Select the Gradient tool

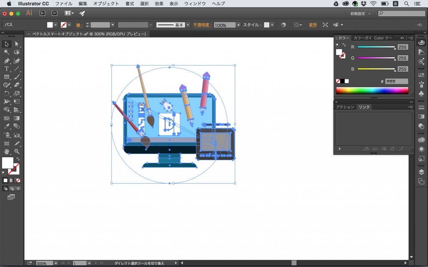tap(17, 118)
